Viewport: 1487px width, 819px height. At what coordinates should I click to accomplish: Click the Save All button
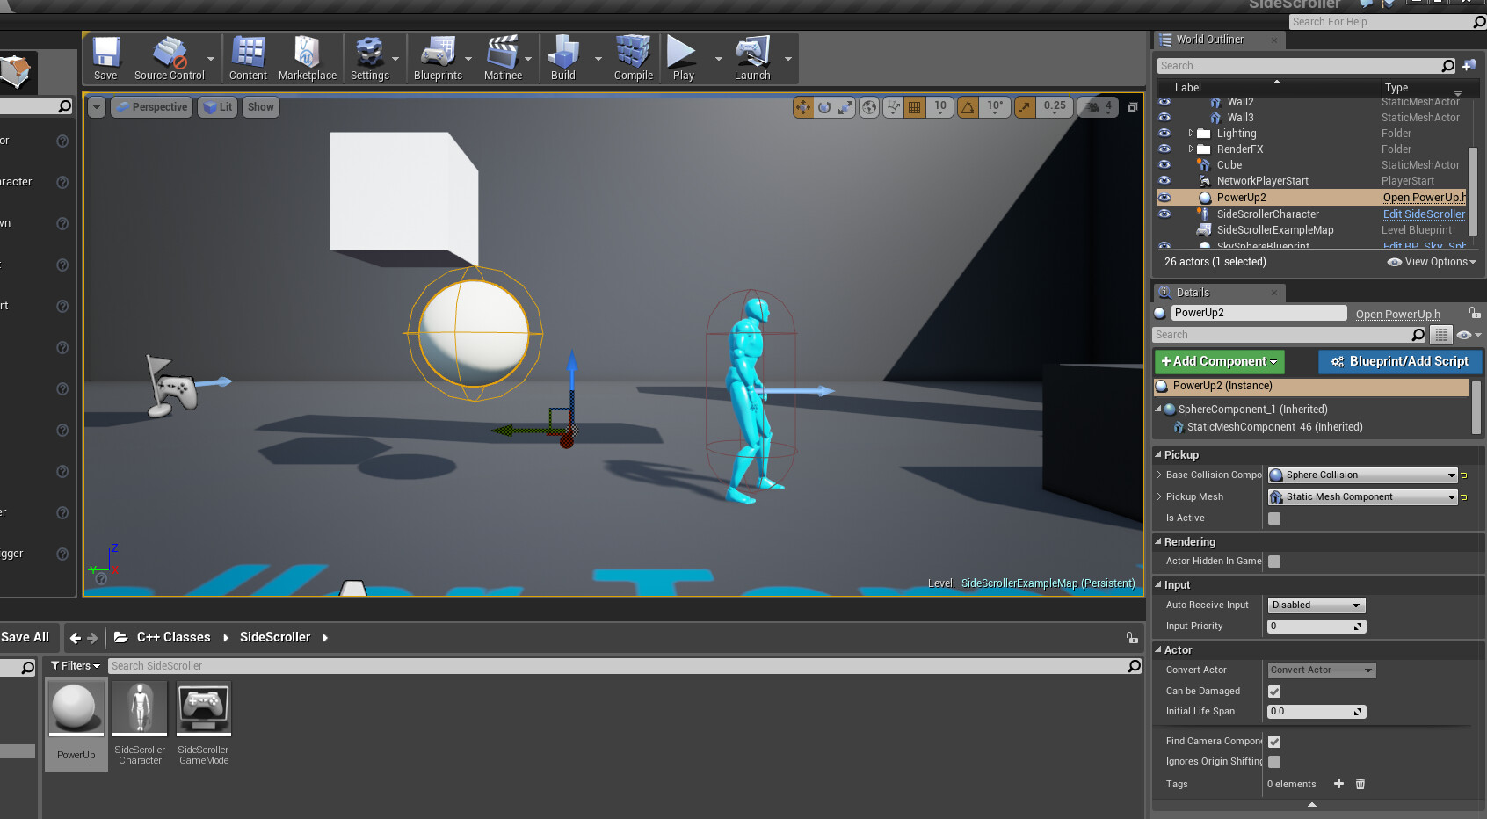coord(25,637)
